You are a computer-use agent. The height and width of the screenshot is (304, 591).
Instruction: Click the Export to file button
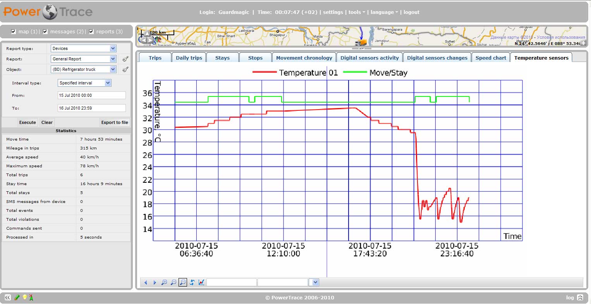tap(114, 122)
